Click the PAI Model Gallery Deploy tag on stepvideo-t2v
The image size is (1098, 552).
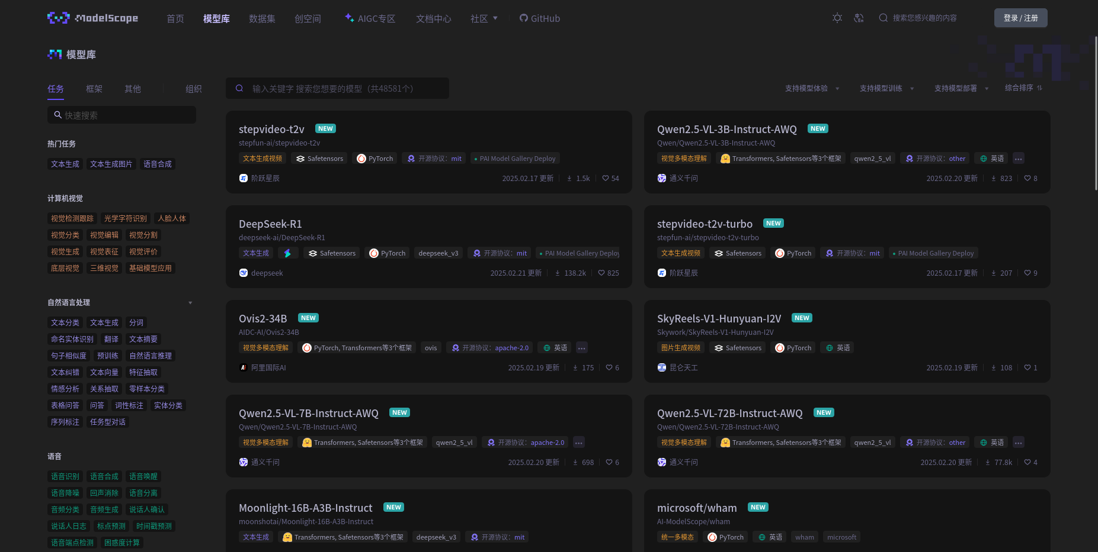tap(515, 159)
